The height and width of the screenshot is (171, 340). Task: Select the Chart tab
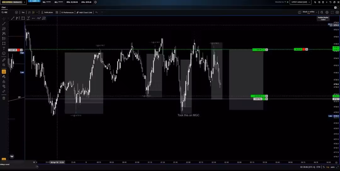pos(3,7)
